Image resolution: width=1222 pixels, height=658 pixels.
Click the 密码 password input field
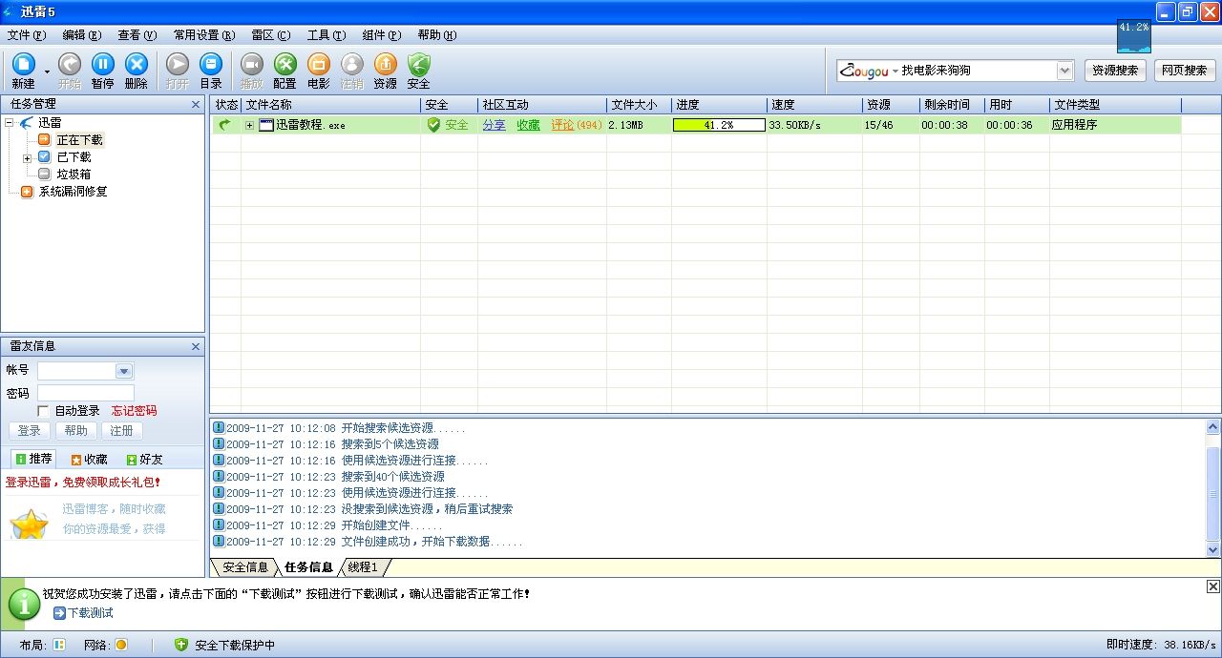86,393
